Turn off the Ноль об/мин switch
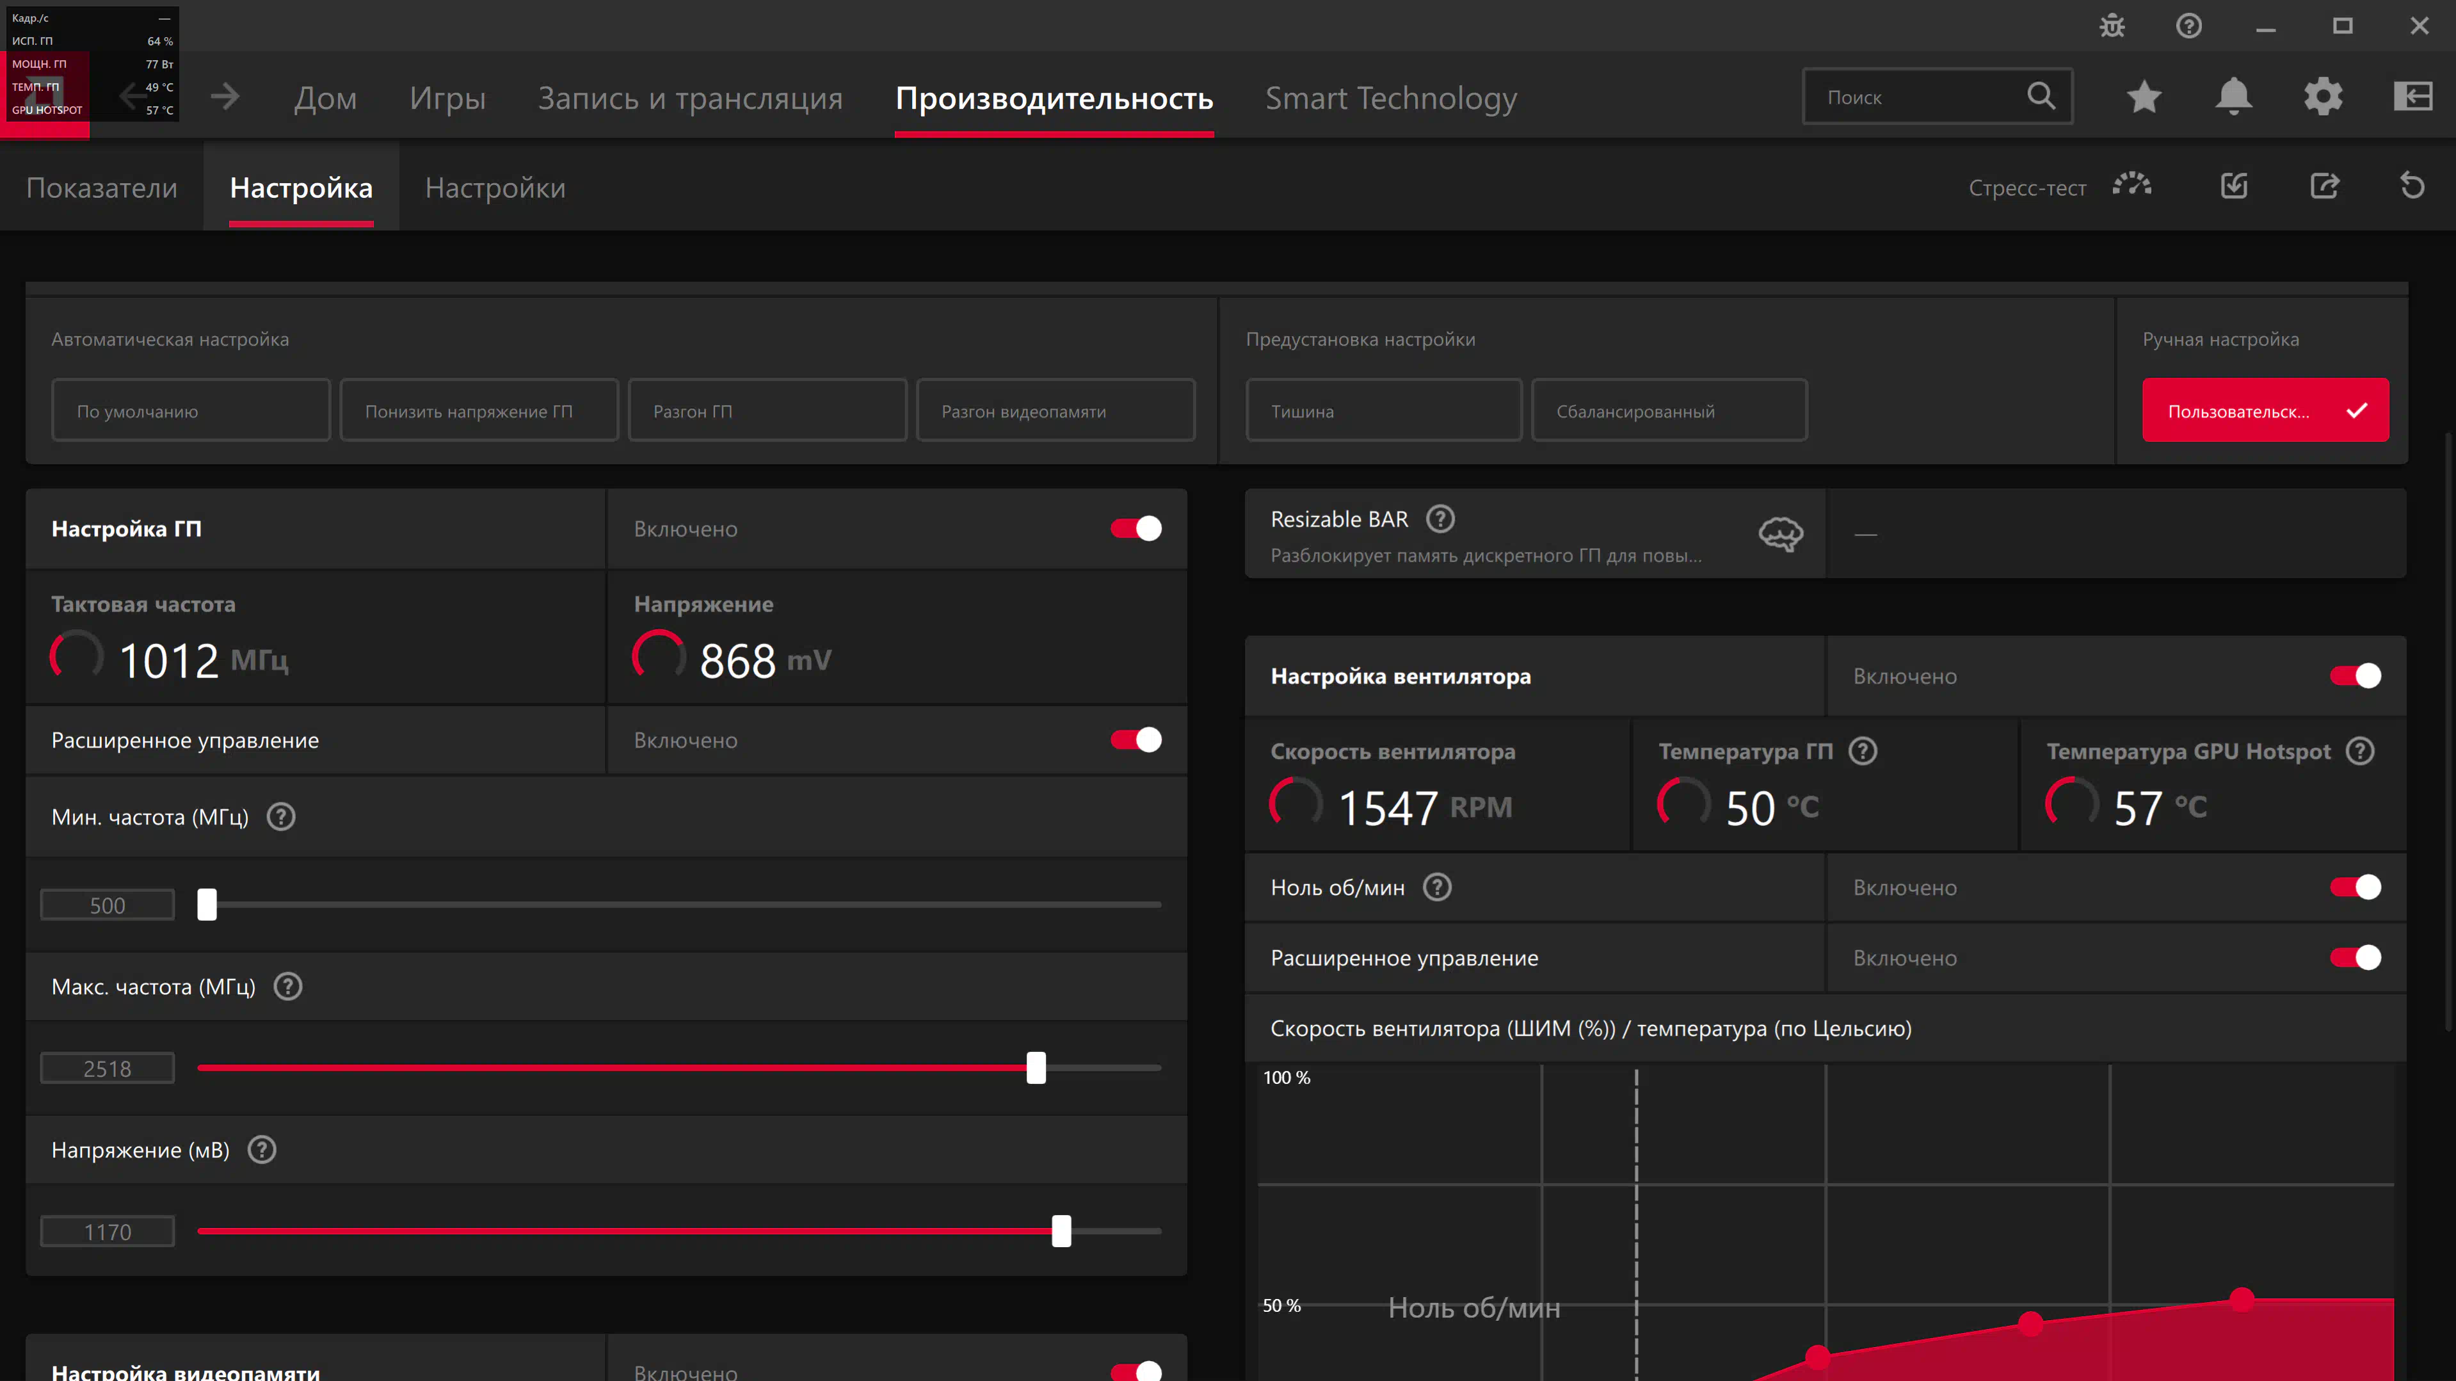The height and width of the screenshot is (1381, 2456). [2355, 887]
